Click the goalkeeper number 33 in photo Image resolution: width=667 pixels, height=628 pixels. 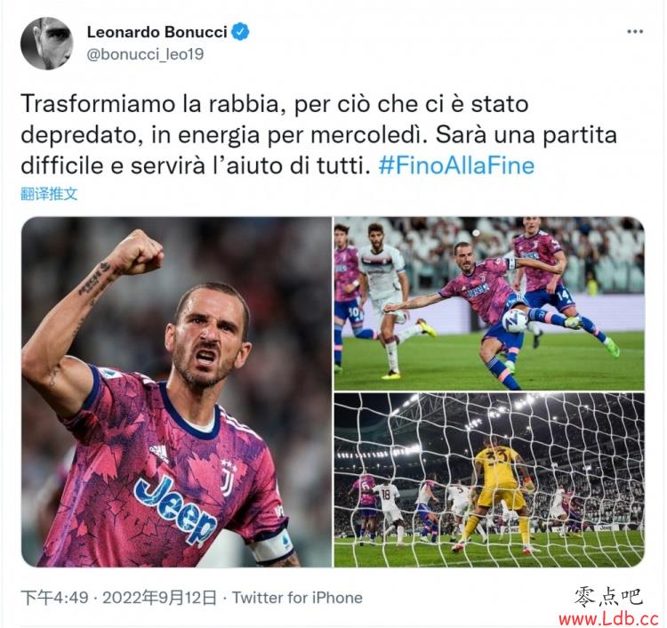pos(497,458)
